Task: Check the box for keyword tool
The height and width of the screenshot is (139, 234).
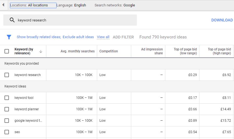Action: coord(7,98)
